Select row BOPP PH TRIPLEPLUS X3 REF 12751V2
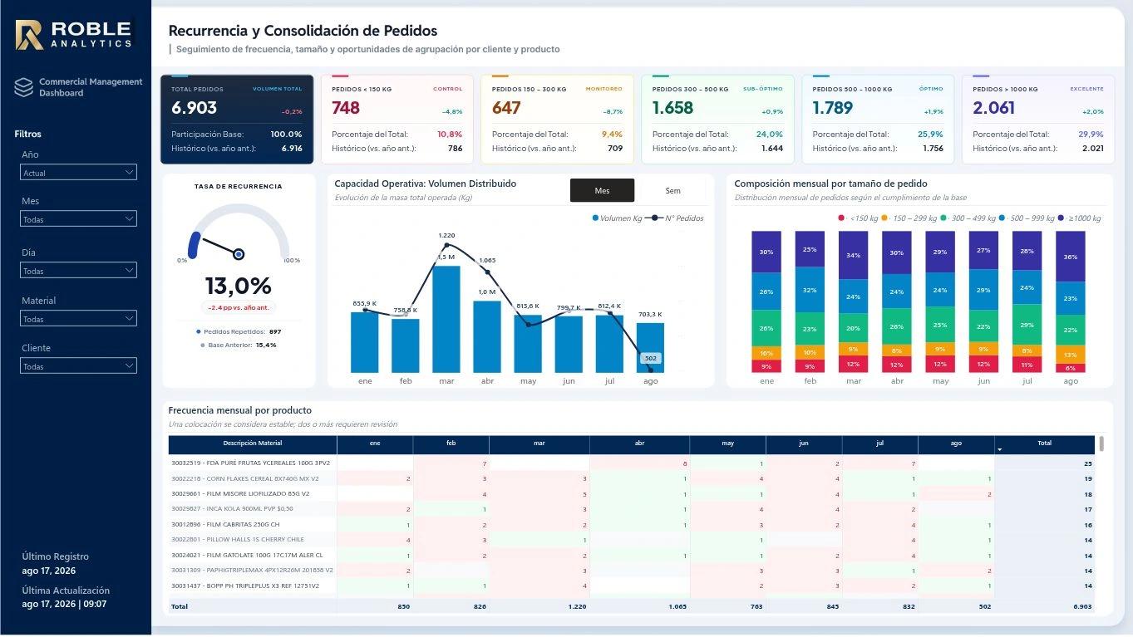 [632, 586]
